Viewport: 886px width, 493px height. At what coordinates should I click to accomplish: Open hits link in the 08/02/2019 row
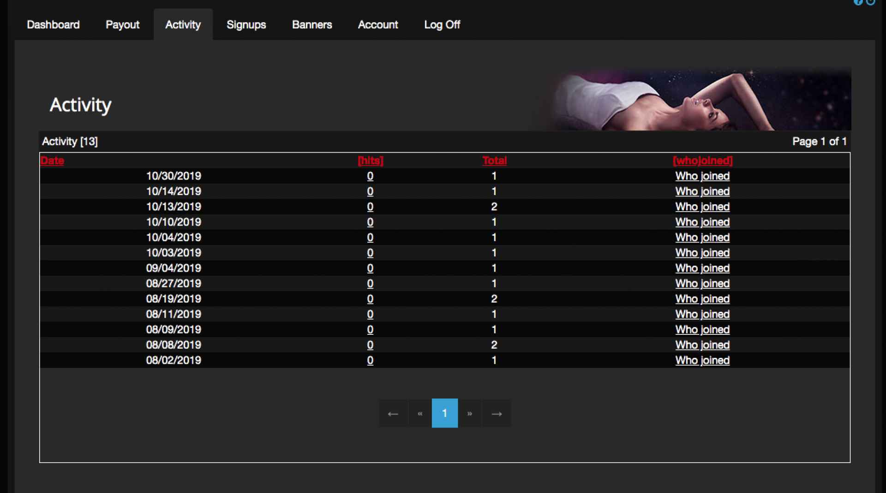coord(370,360)
